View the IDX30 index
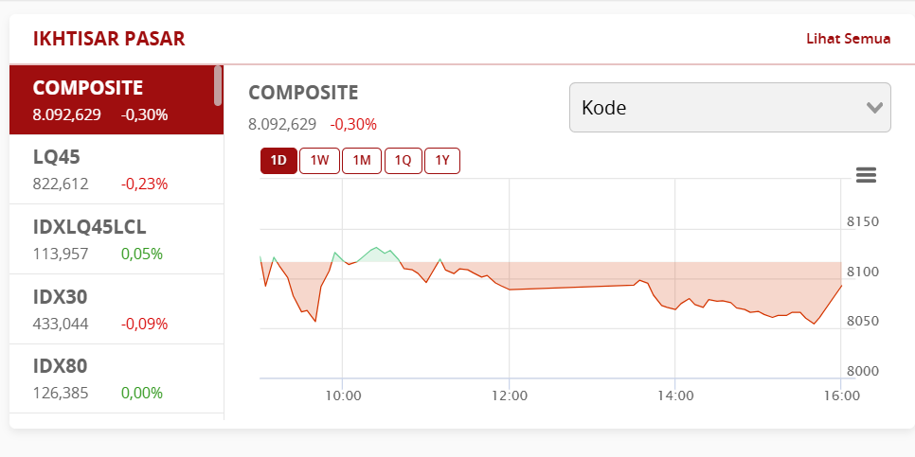This screenshot has width=915, height=457. coord(112,309)
